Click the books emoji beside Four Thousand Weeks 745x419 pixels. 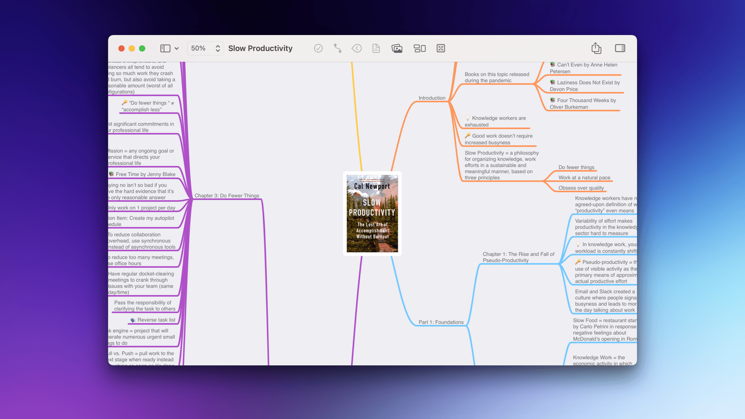pyautogui.click(x=553, y=100)
